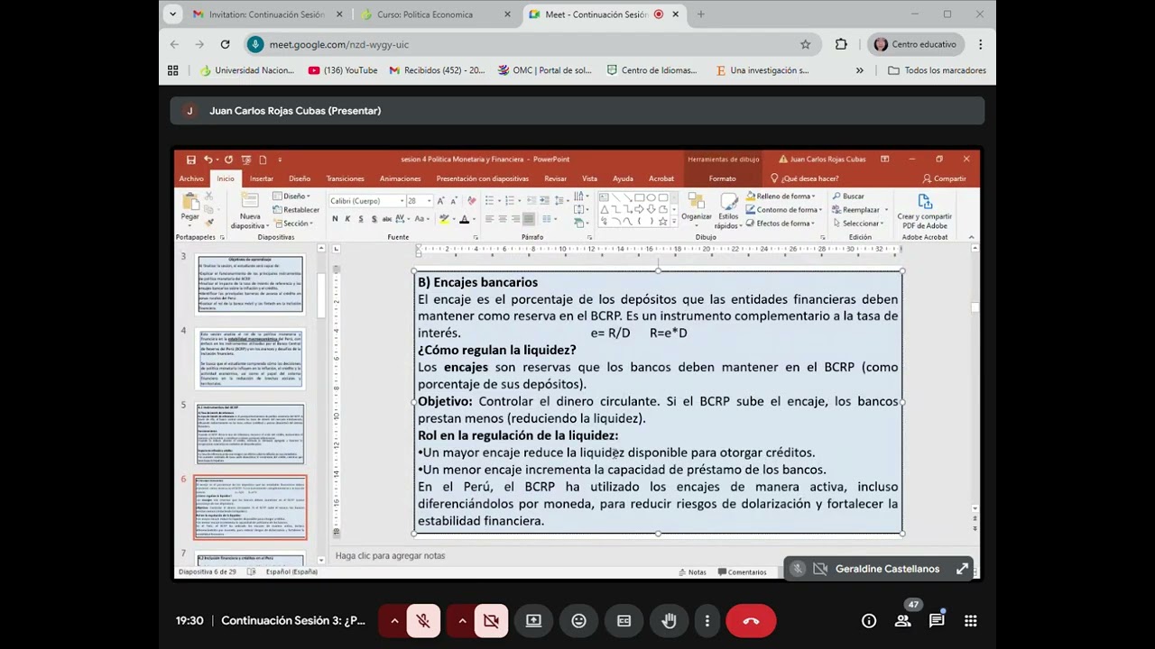Click Save icon in PowerPoint title bar
Image resolution: width=1155 pixels, height=649 pixels.
(190, 160)
